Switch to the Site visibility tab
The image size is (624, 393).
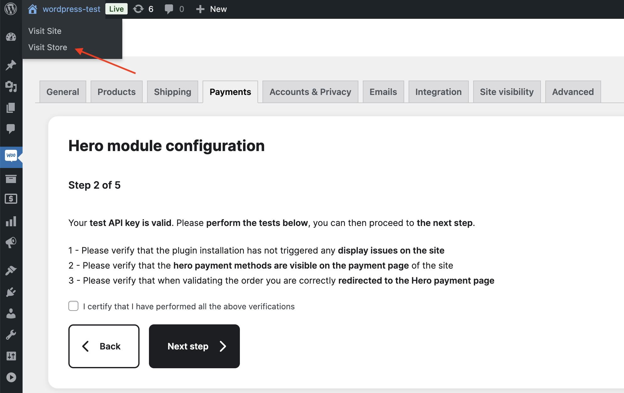click(506, 92)
